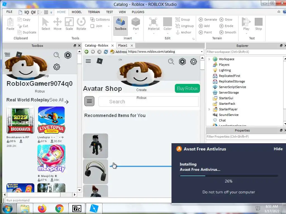Image resolution: width=286 pixels, height=214 pixels.
Task: Open Firefox from the taskbar
Action: click(x=42, y=208)
